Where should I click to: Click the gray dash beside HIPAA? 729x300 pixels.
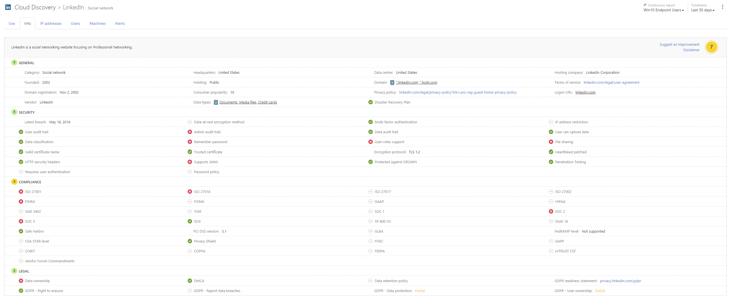click(551, 201)
